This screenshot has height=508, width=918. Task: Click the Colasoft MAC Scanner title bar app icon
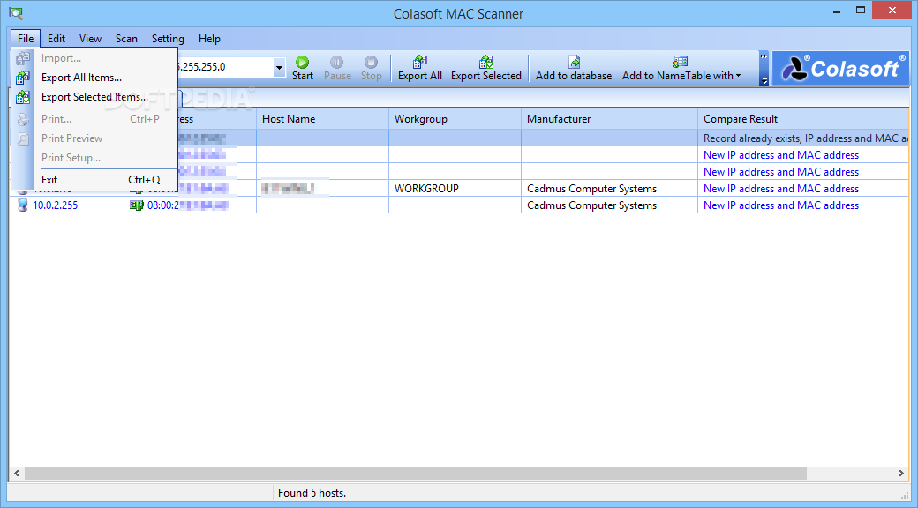click(x=16, y=12)
